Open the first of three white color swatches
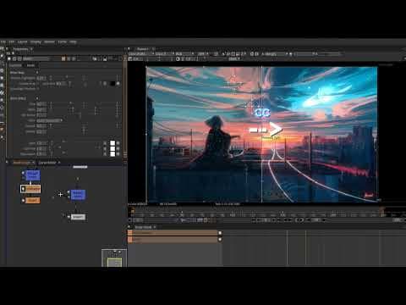406x305 pixels. 112,143
